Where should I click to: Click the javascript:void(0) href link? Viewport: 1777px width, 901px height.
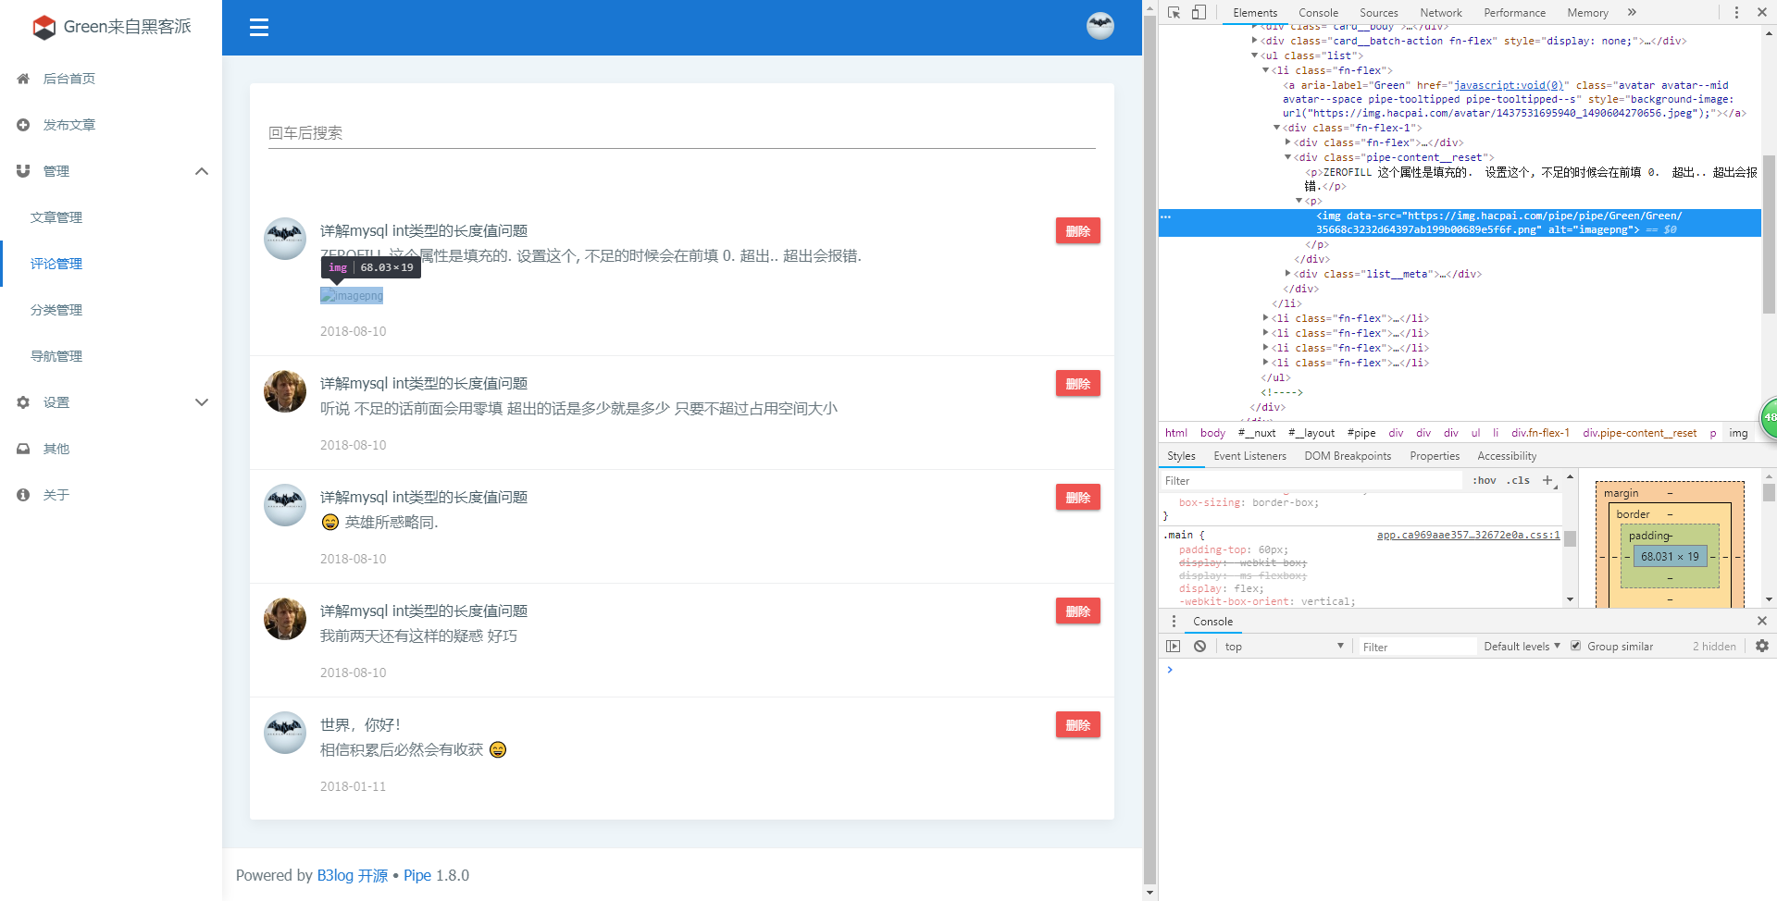click(1509, 85)
